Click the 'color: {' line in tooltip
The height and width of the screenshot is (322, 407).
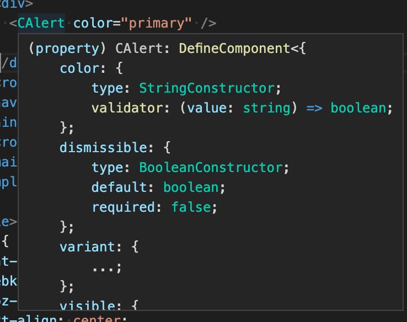[x=91, y=68]
